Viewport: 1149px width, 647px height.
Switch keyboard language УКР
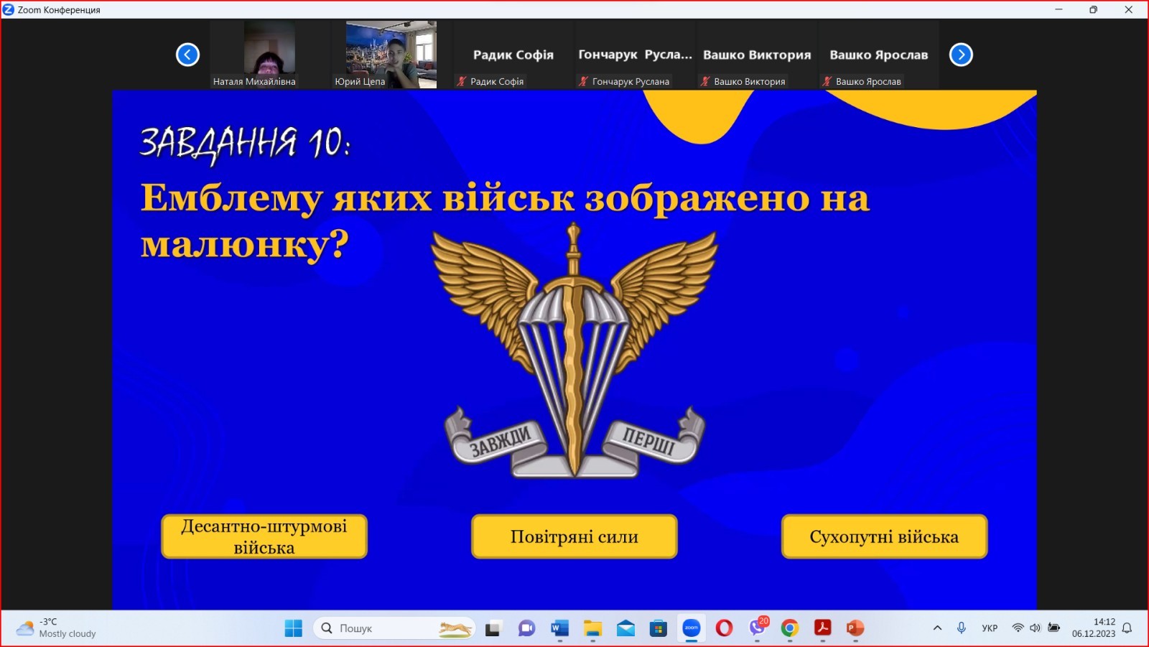pyautogui.click(x=990, y=628)
